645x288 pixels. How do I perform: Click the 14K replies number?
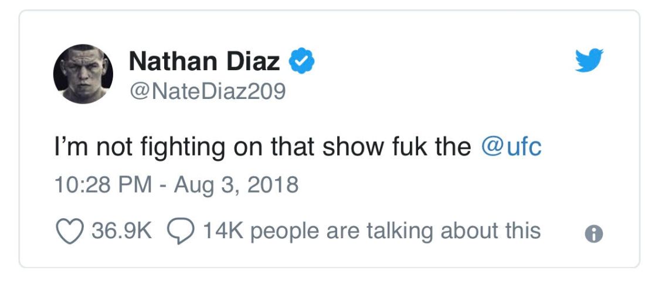pos(219,231)
